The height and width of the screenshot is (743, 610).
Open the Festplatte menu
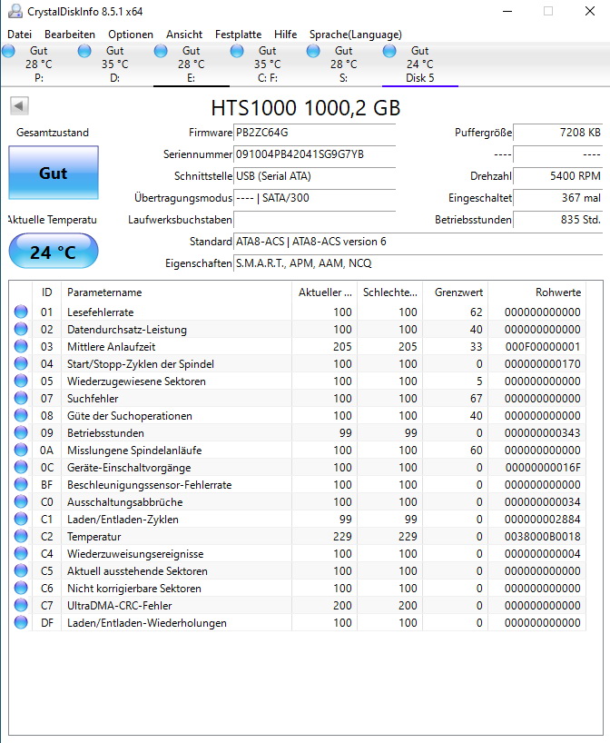click(238, 35)
